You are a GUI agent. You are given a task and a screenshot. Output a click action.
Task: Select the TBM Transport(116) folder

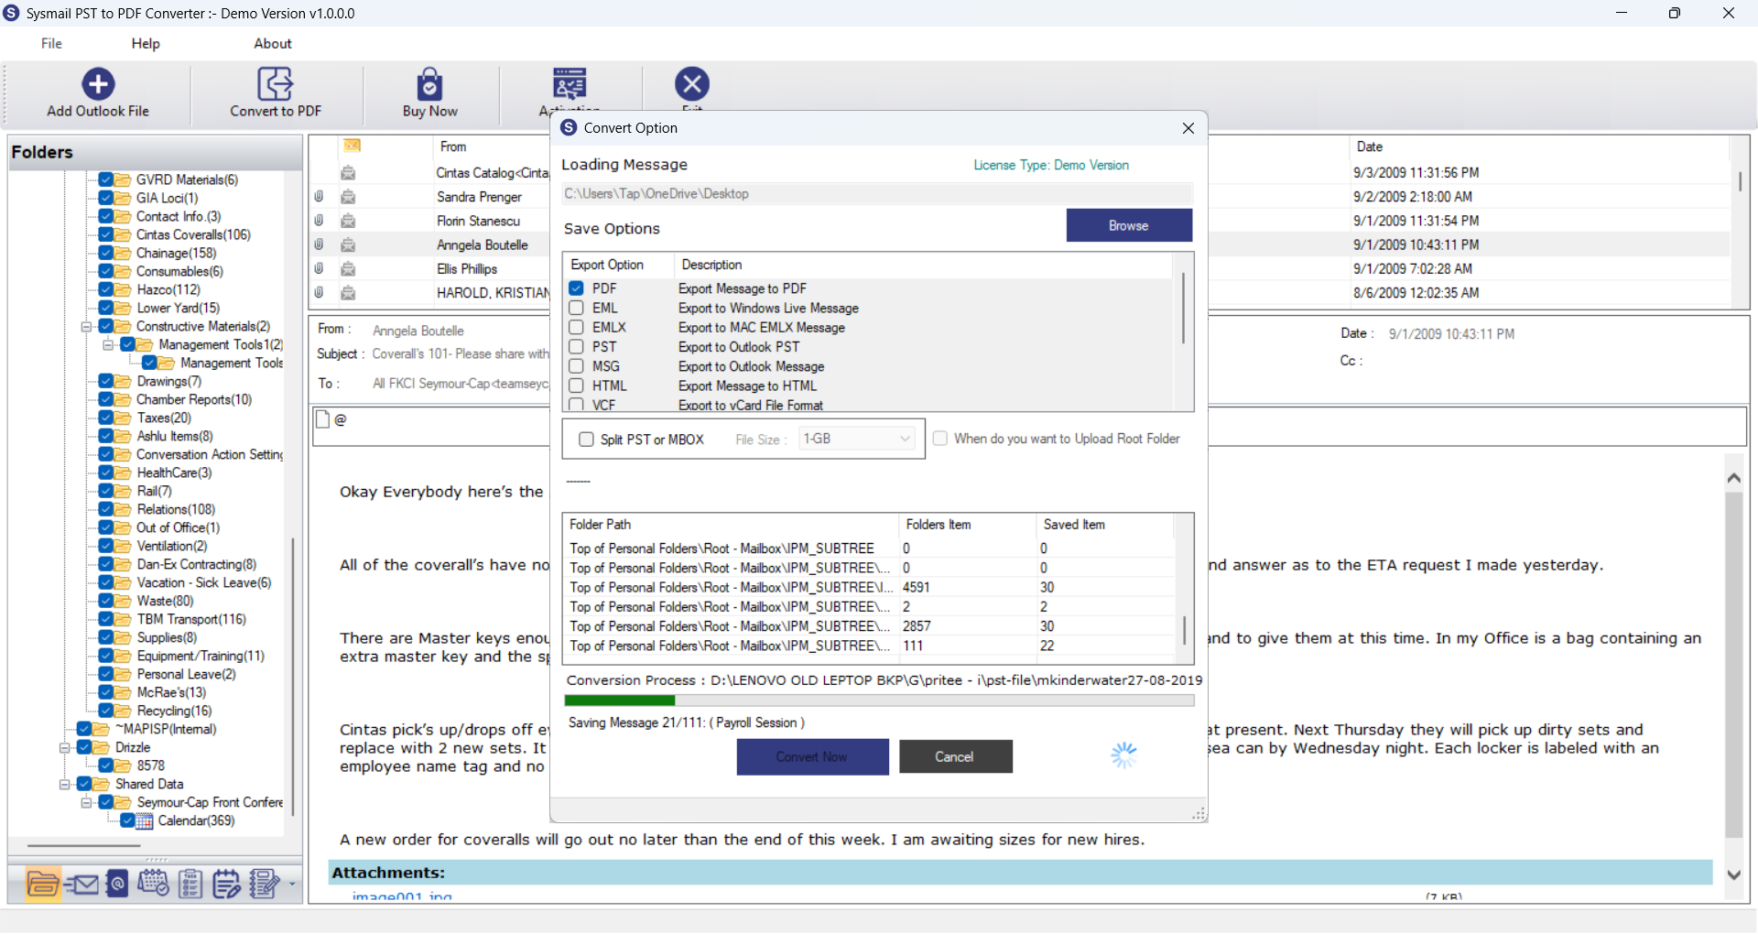point(191,620)
